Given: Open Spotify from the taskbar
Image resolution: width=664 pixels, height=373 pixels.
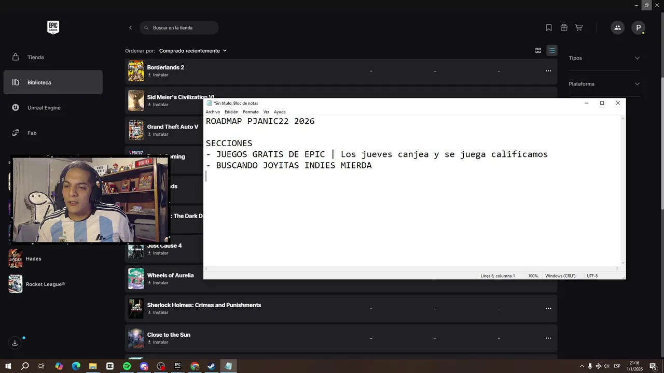Looking at the screenshot, I should [127, 366].
